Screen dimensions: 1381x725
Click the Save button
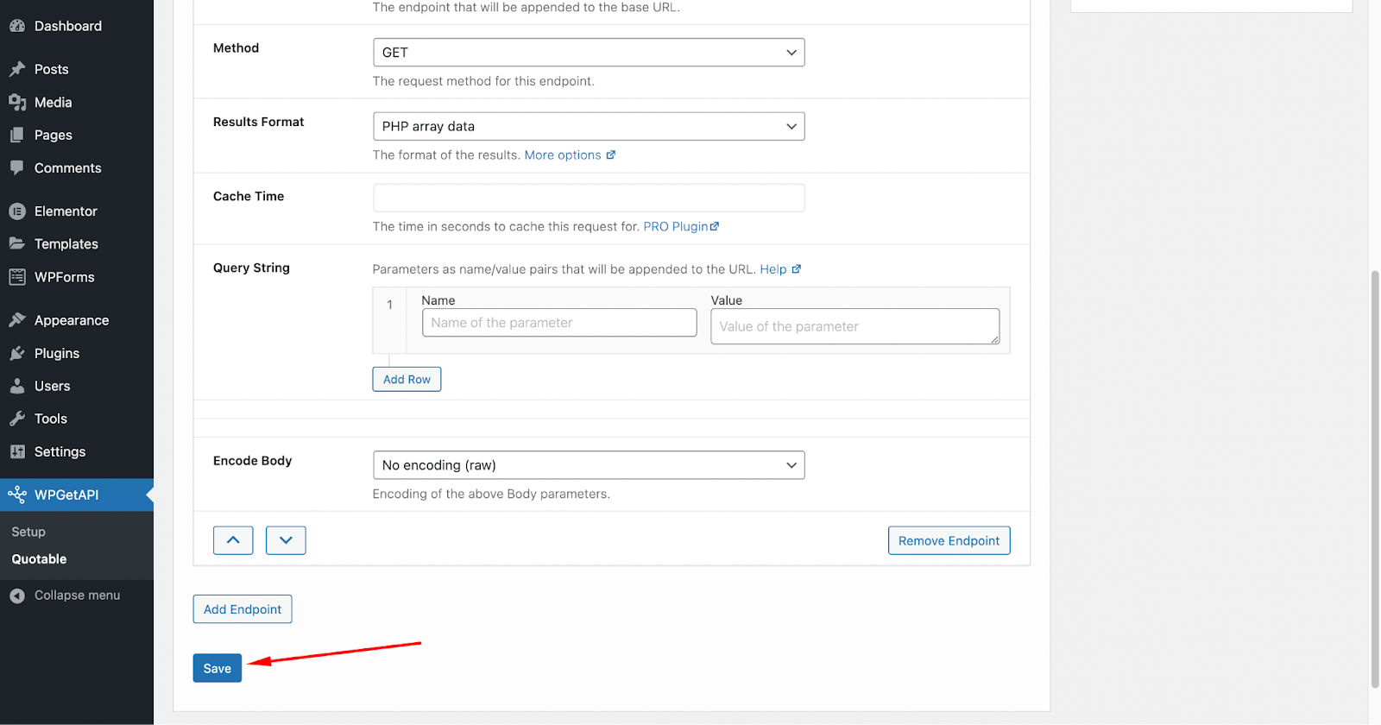pyautogui.click(x=218, y=668)
